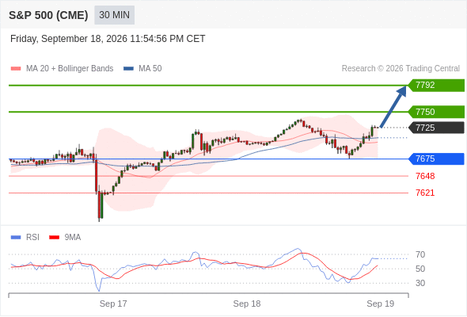Image resolution: width=467 pixels, height=317 pixels.
Task: Toggle the MA 50 legend label
Action: coord(150,69)
